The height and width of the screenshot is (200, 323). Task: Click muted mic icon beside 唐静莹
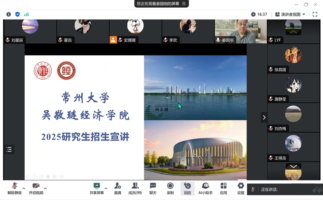[x=271, y=99]
